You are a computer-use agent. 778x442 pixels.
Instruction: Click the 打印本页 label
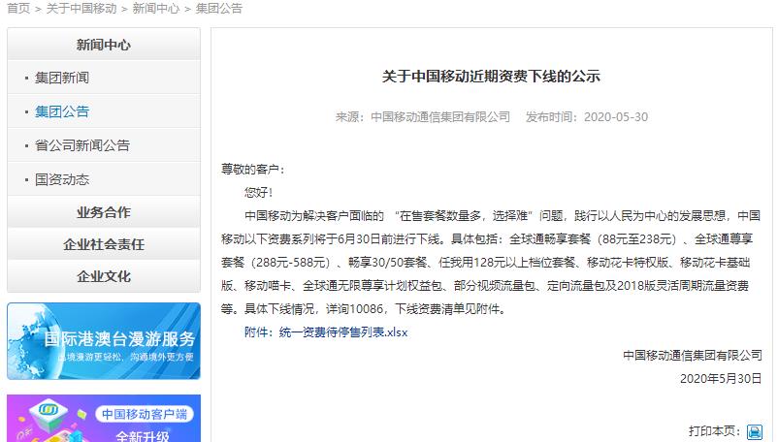tap(715, 431)
